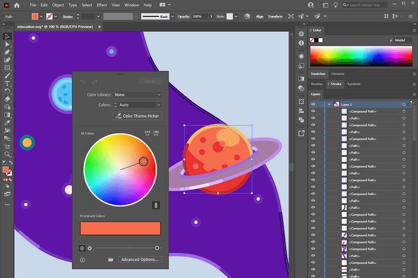Viewport: 418px width, 278px height.
Task: Toggle eye icon of the second row Path
Action: coord(313,118)
